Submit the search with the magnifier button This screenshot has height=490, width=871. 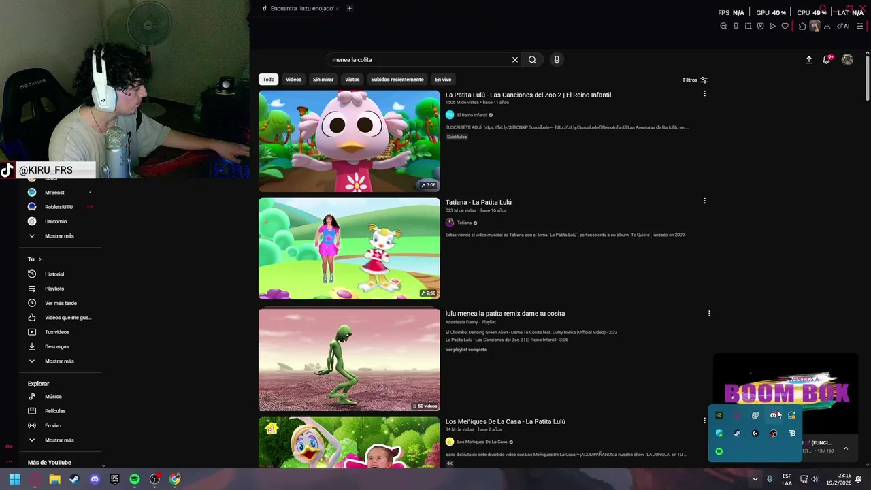pyautogui.click(x=532, y=60)
